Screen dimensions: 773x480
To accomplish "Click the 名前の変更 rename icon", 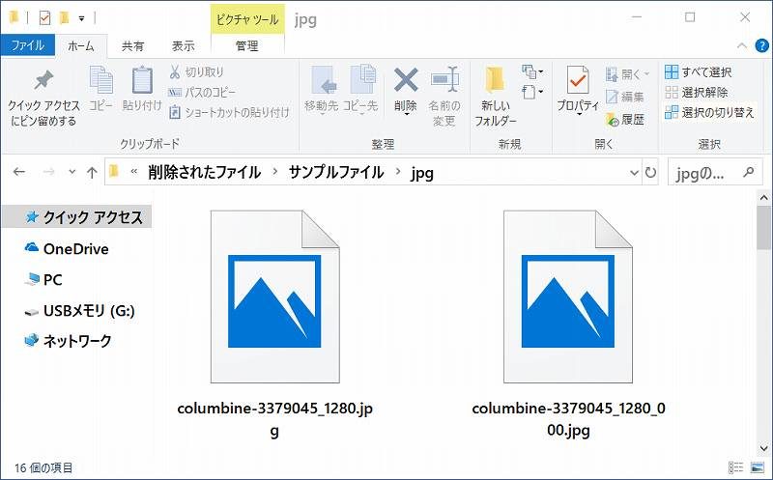I will coord(444,80).
